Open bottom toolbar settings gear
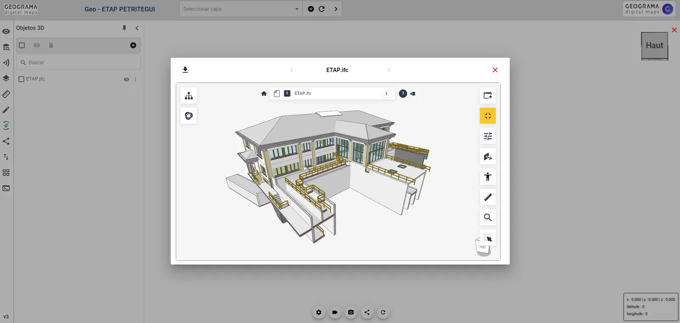The image size is (680, 323). click(319, 312)
